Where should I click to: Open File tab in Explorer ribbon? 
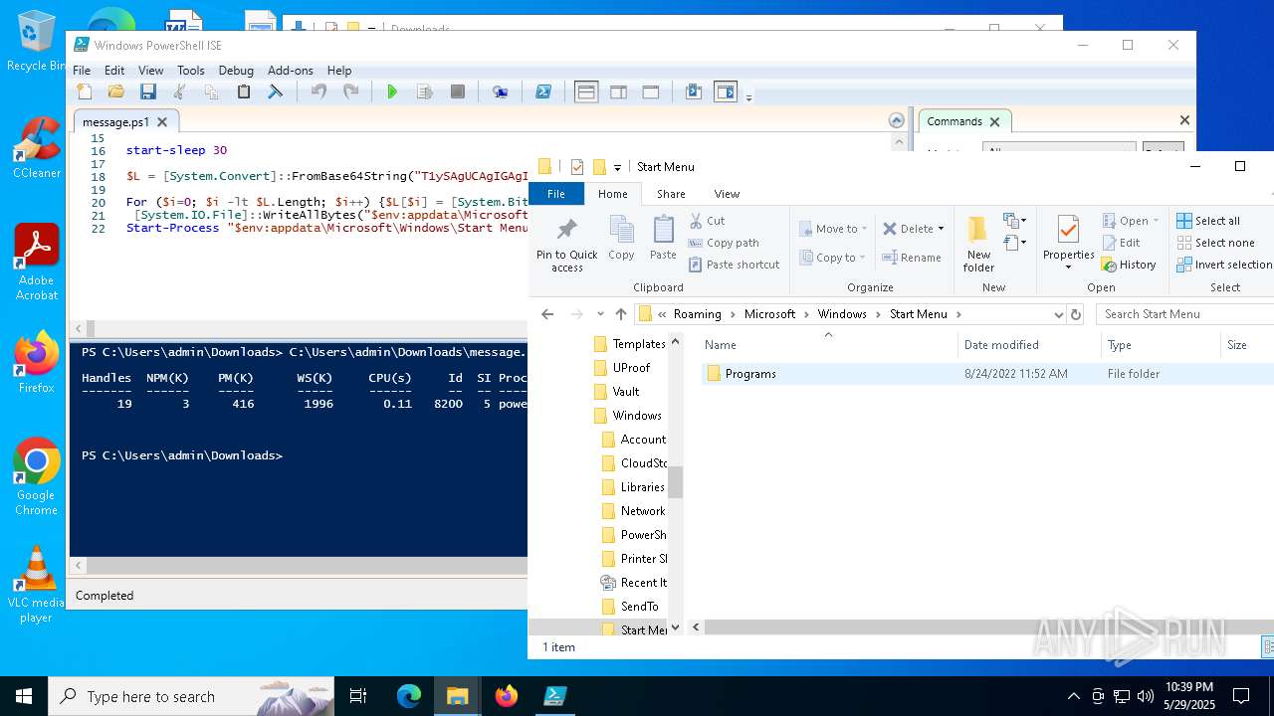point(556,194)
